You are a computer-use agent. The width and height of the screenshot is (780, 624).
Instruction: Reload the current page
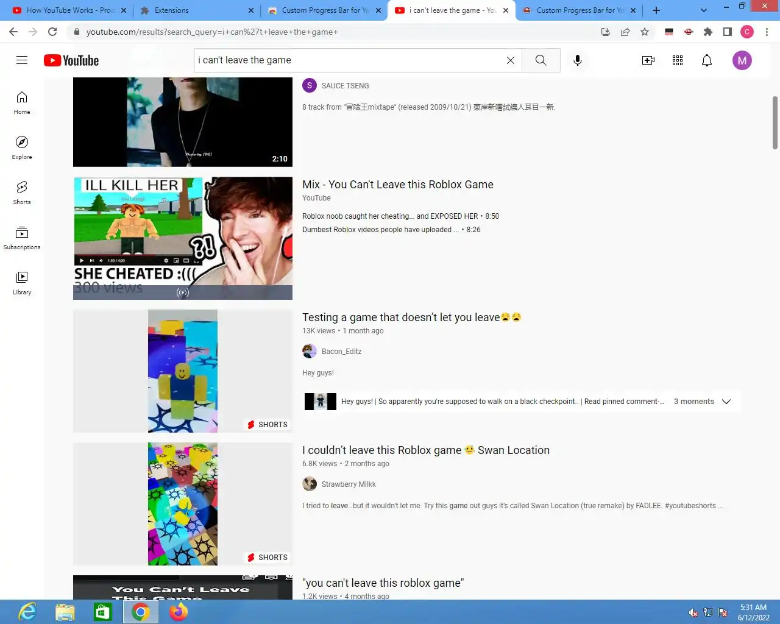[52, 32]
